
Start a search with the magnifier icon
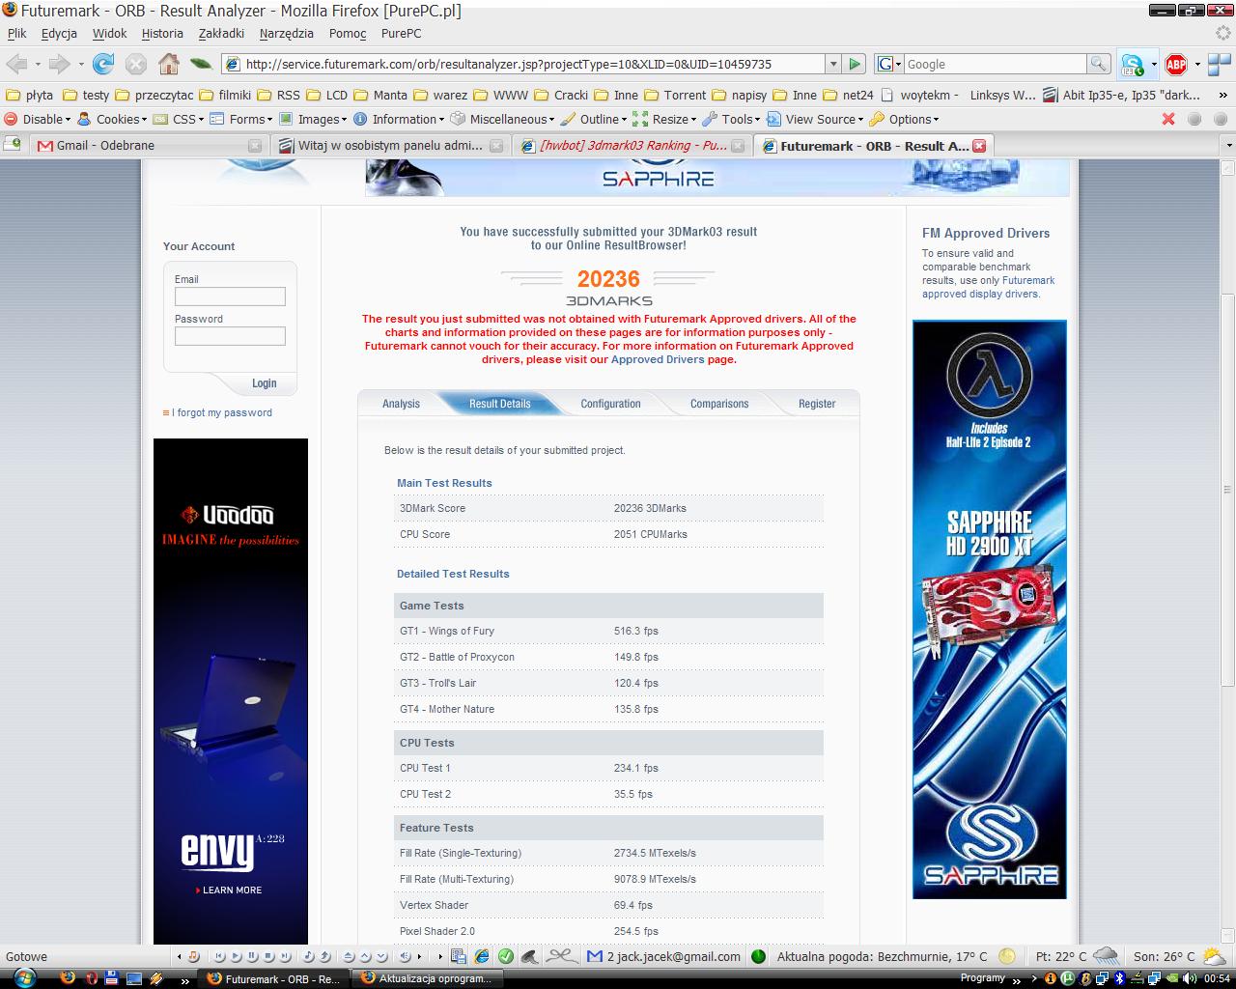point(1098,64)
